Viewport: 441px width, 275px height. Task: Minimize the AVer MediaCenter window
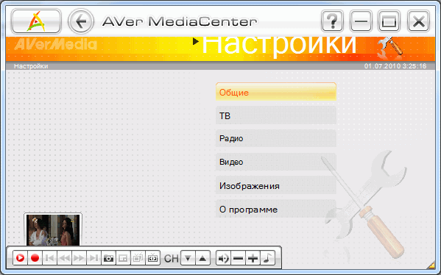tap(361, 21)
